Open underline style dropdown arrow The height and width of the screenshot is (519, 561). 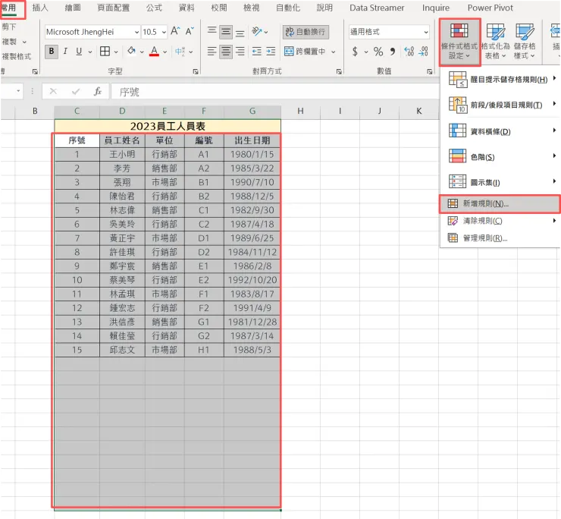click(89, 52)
